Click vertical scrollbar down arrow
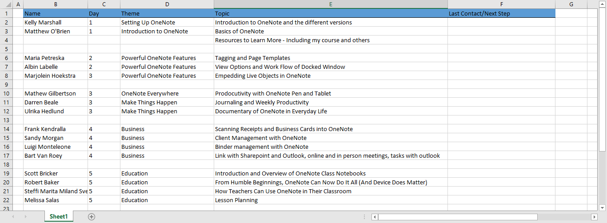Screen dimensions: 607x223 pyautogui.click(x=603, y=207)
